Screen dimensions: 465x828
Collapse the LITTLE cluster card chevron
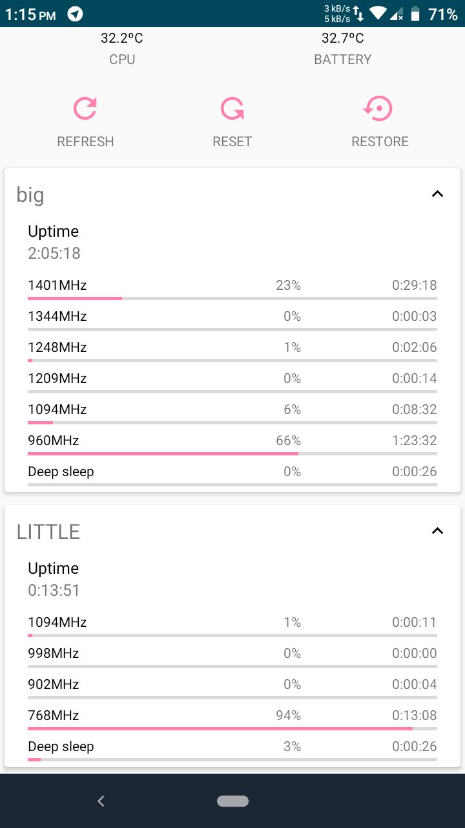[437, 530]
